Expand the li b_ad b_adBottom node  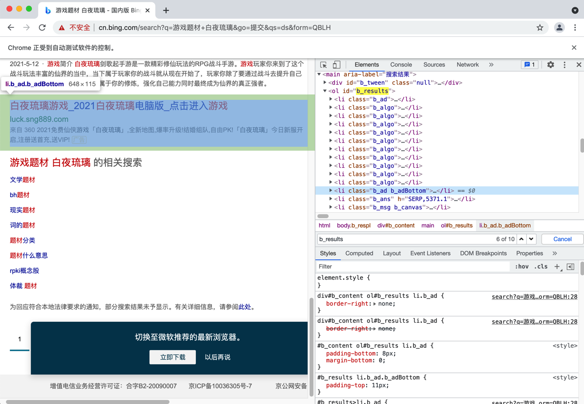point(331,191)
